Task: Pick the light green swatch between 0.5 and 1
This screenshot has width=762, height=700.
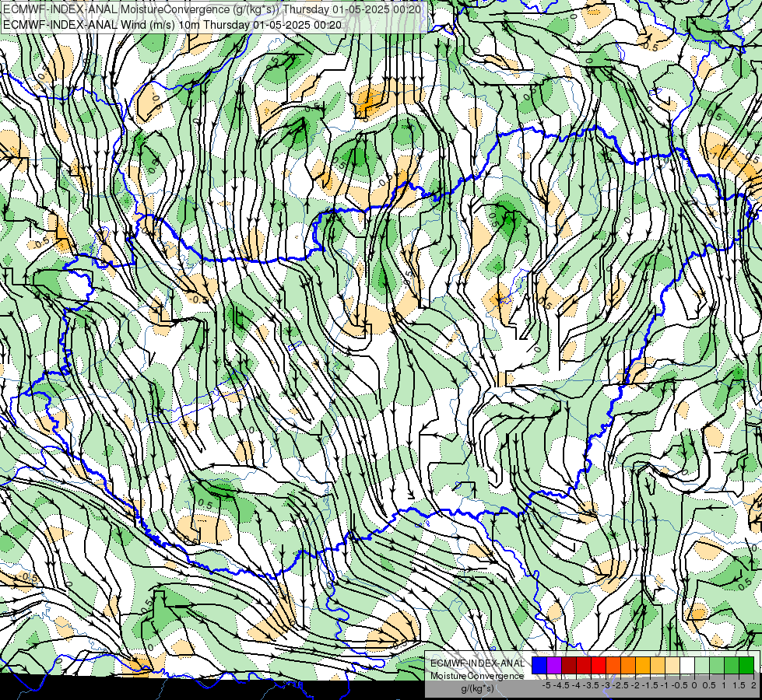Action: pyautogui.click(x=717, y=665)
